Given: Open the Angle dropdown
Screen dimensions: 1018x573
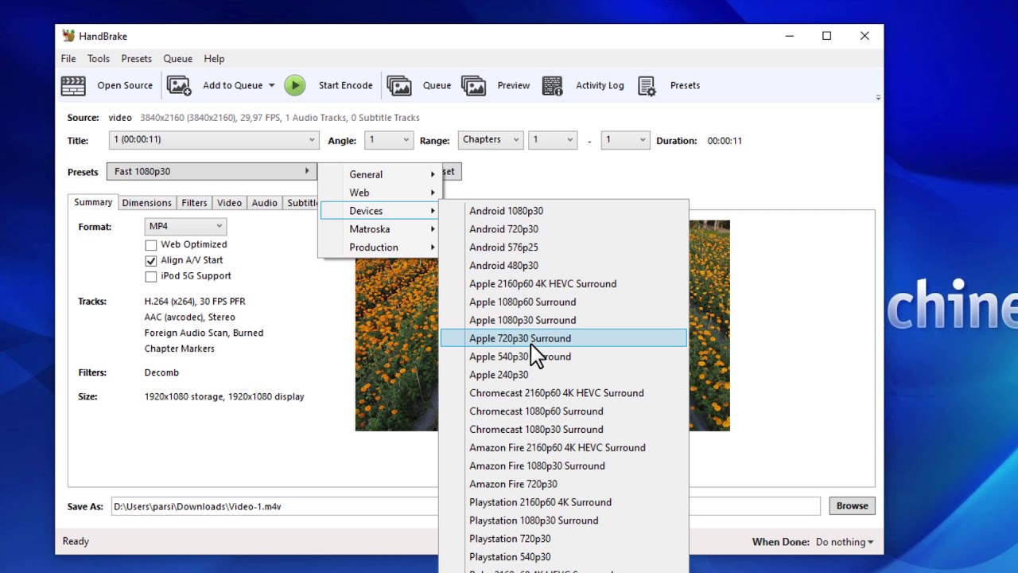Looking at the screenshot, I should tap(388, 140).
